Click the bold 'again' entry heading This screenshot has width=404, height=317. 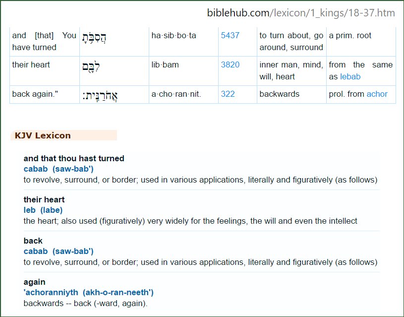point(34,282)
